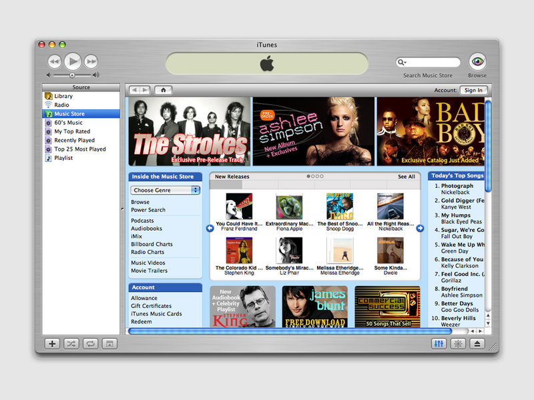Viewport: 534px width, 400px height.
Task: Select Radio in the Source list
Action: click(x=81, y=105)
